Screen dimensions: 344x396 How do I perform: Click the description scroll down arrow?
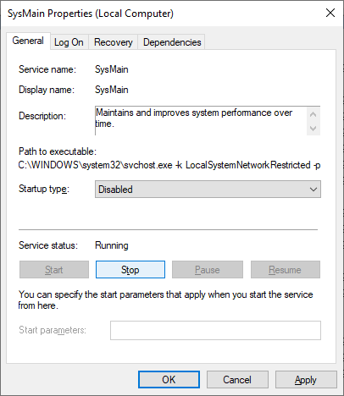pos(313,129)
